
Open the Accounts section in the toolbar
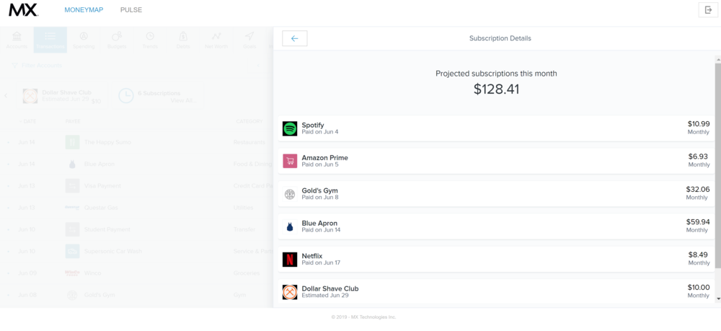(17, 40)
